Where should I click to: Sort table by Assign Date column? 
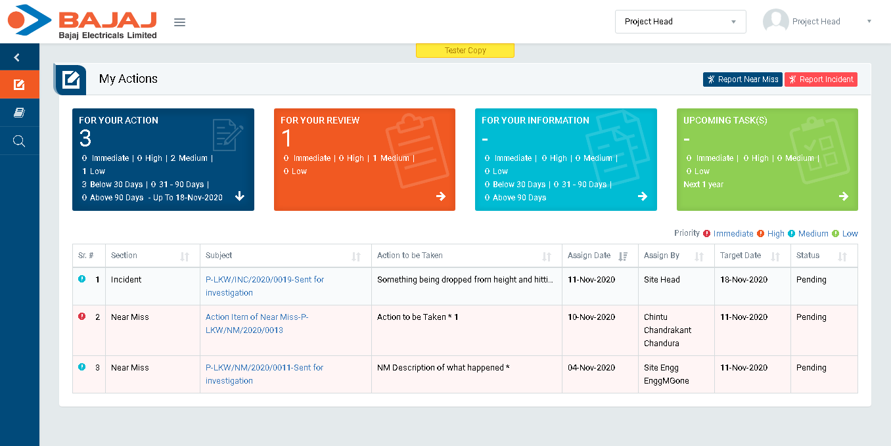(623, 256)
